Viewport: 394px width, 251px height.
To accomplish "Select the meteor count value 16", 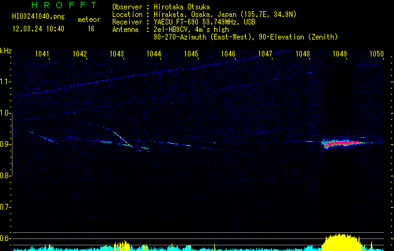I will [91, 29].
